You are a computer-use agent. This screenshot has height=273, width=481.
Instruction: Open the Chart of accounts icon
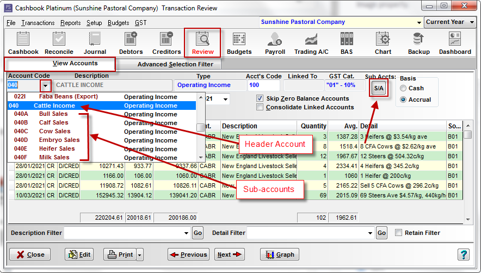coord(383,44)
